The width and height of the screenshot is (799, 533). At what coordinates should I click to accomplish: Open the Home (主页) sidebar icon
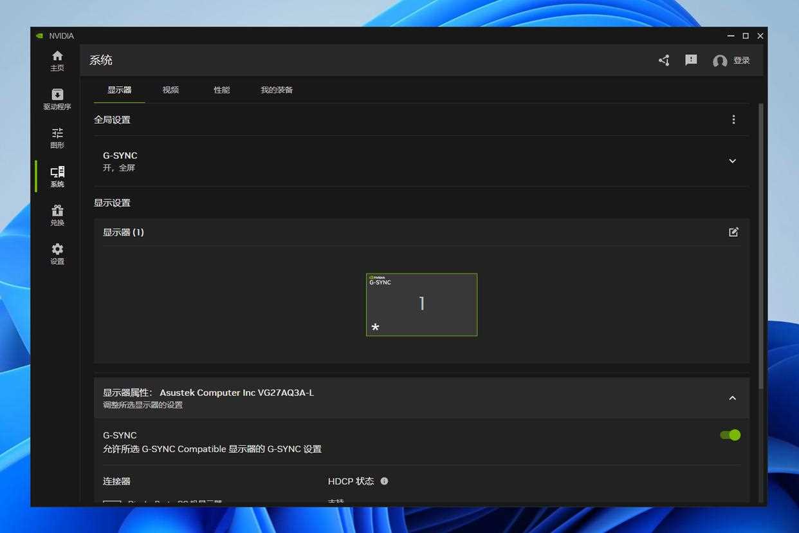tap(57, 61)
